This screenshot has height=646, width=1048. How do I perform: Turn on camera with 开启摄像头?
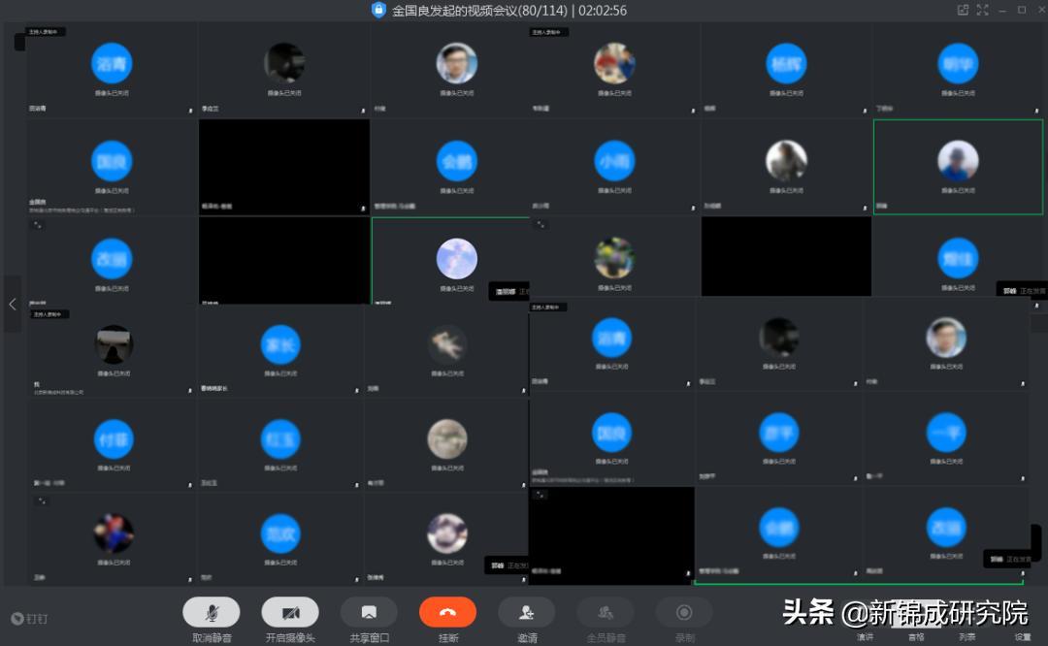289,612
